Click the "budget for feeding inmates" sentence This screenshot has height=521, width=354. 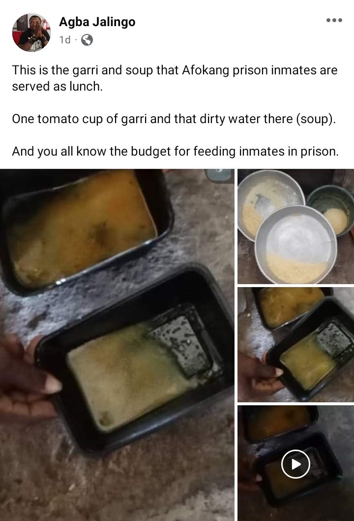point(175,152)
